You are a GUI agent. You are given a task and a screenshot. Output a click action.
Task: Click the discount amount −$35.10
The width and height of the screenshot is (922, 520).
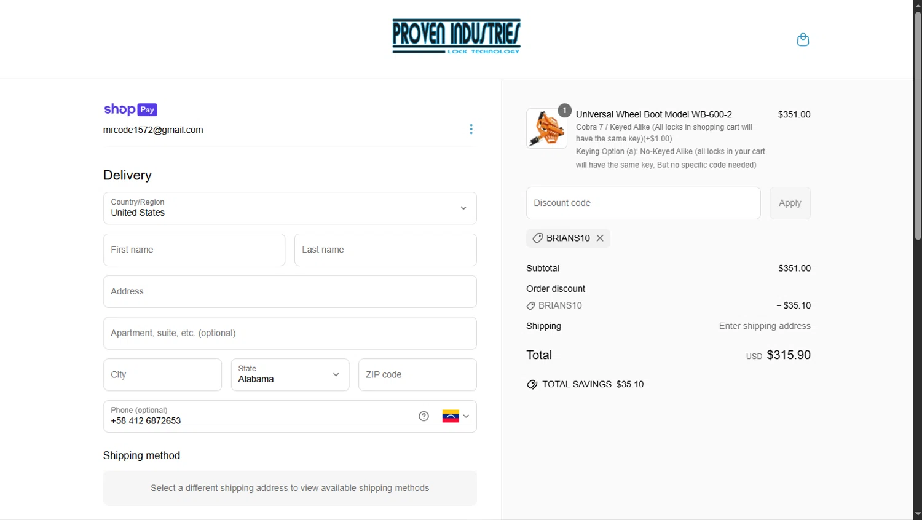click(794, 305)
